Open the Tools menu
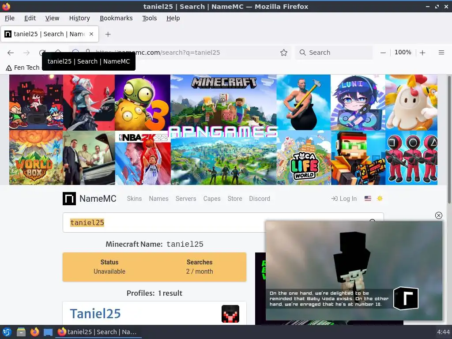Screen dimensions: 452x339 [149, 18]
